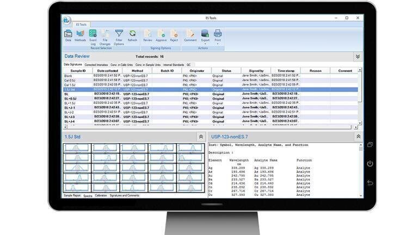The height and width of the screenshot is (235, 418).
Task: Sort by Method column header
Action: pyautogui.click(x=137, y=71)
